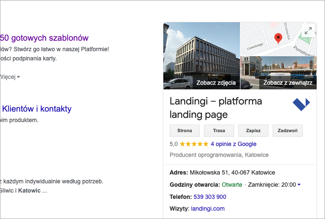The height and width of the screenshot is (219, 325).
Task: Expand the map with the fullscreen arrows icon
Action: [x=308, y=31]
